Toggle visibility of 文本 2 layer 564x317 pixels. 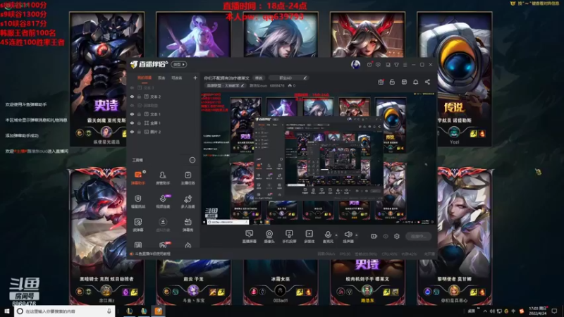pyautogui.click(x=132, y=97)
